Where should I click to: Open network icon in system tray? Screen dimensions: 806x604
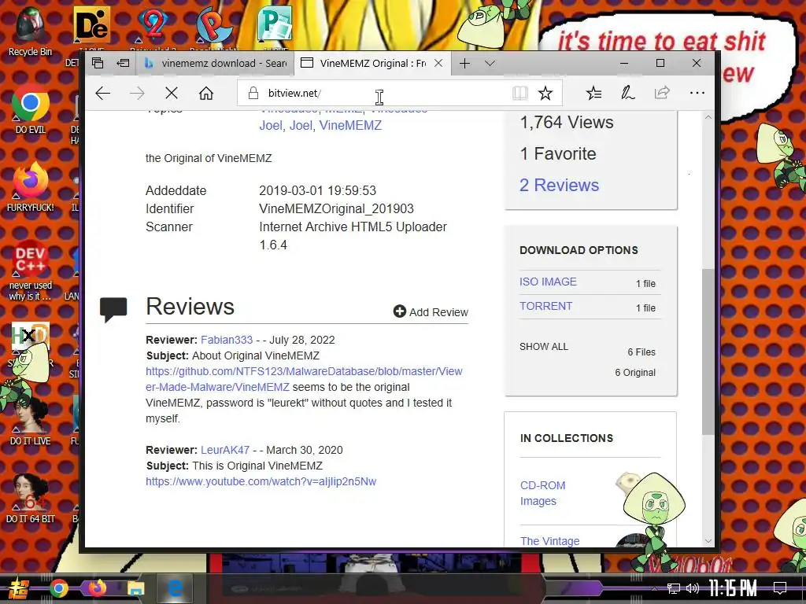[x=674, y=588]
